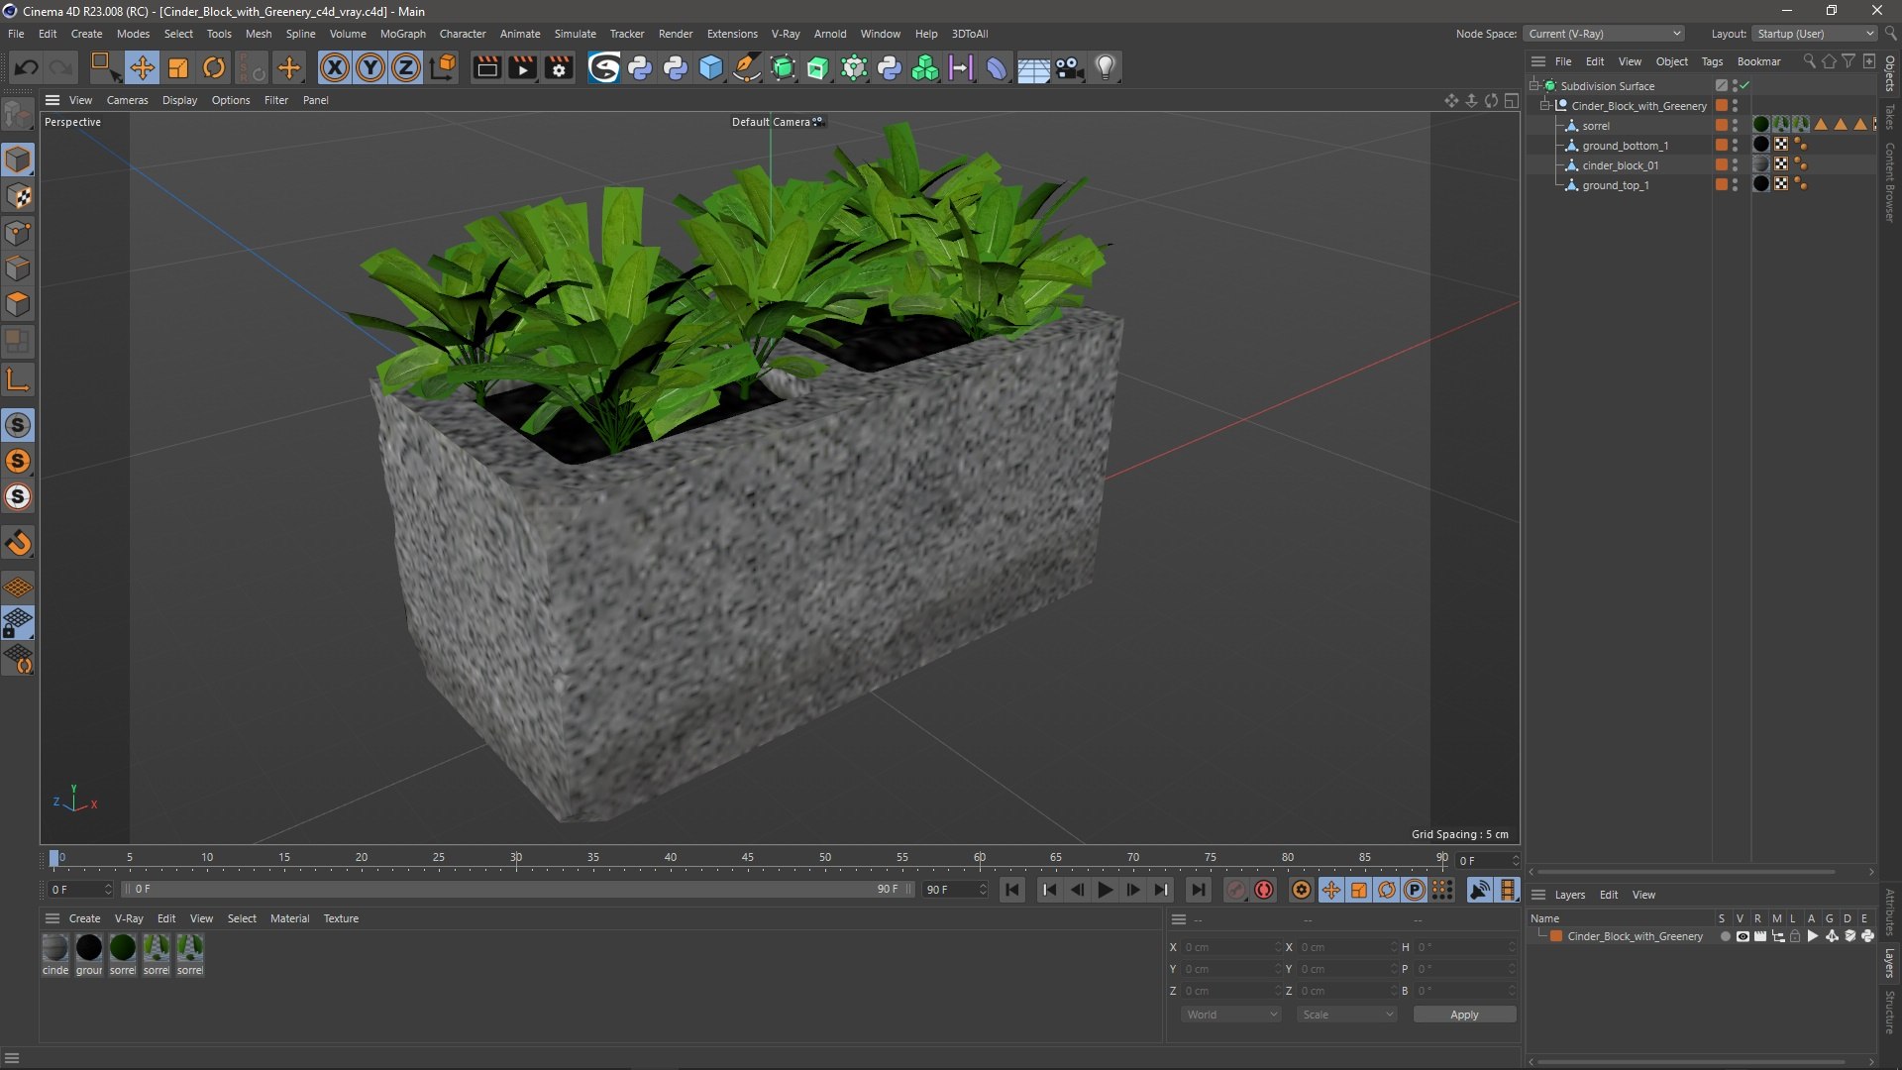Collapse the Subdivision Surface tree node
This screenshot has width=1902, height=1070.
tap(1533, 86)
